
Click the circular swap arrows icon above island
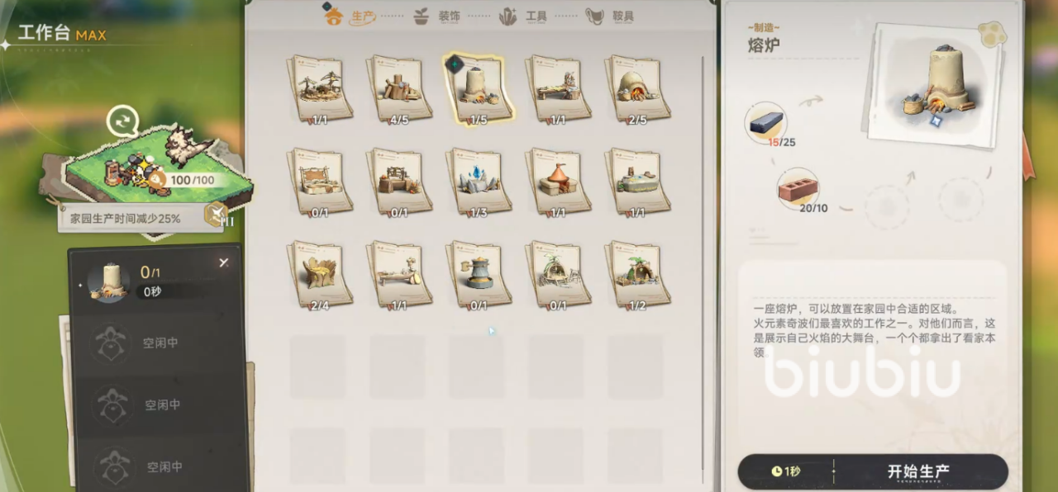(x=123, y=122)
